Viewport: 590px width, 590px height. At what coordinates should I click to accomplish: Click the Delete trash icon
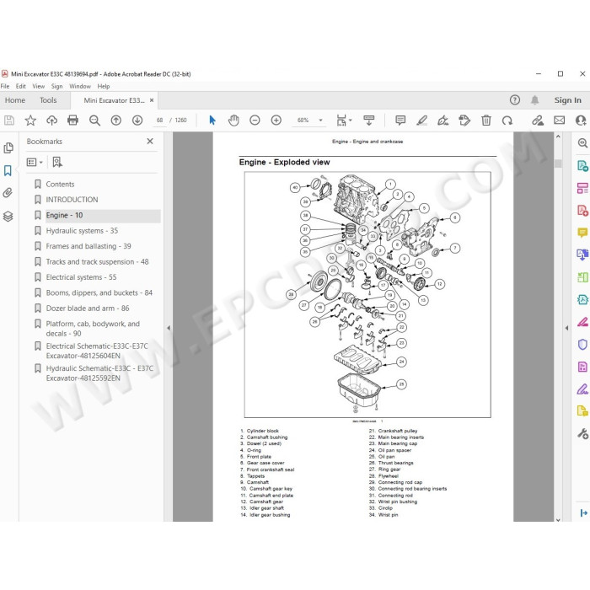pos(486,121)
